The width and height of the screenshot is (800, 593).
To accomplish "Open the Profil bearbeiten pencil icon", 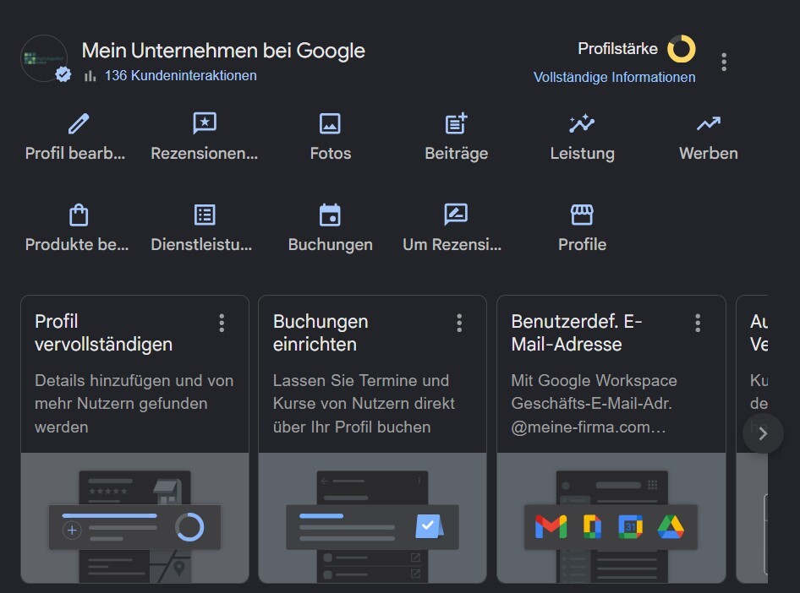I will click(79, 124).
